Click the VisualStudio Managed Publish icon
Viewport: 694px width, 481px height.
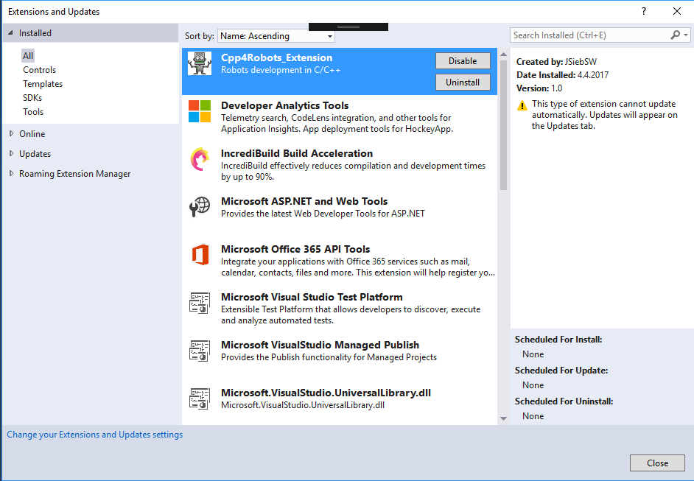point(199,351)
